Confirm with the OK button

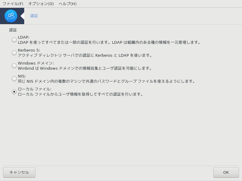click(226, 173)
